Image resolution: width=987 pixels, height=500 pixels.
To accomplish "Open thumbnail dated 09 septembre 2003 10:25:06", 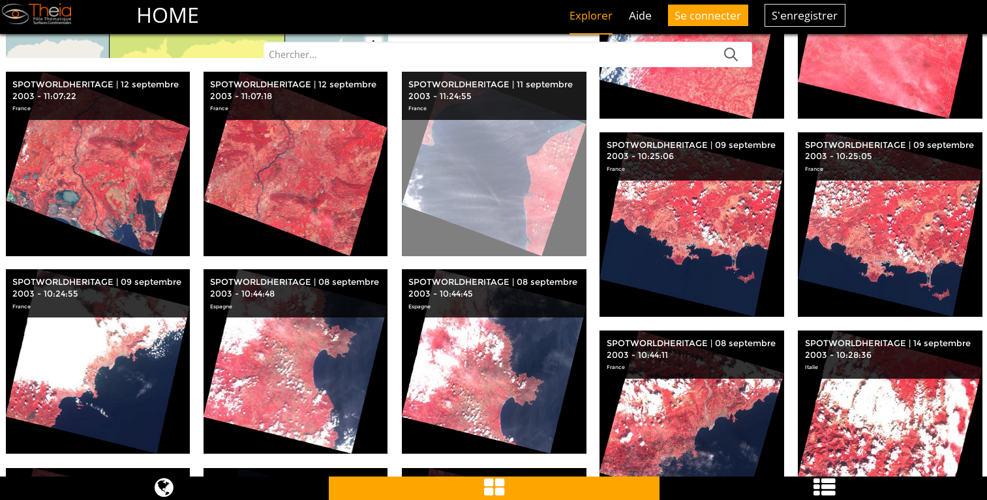I will (x=691, y=224).
